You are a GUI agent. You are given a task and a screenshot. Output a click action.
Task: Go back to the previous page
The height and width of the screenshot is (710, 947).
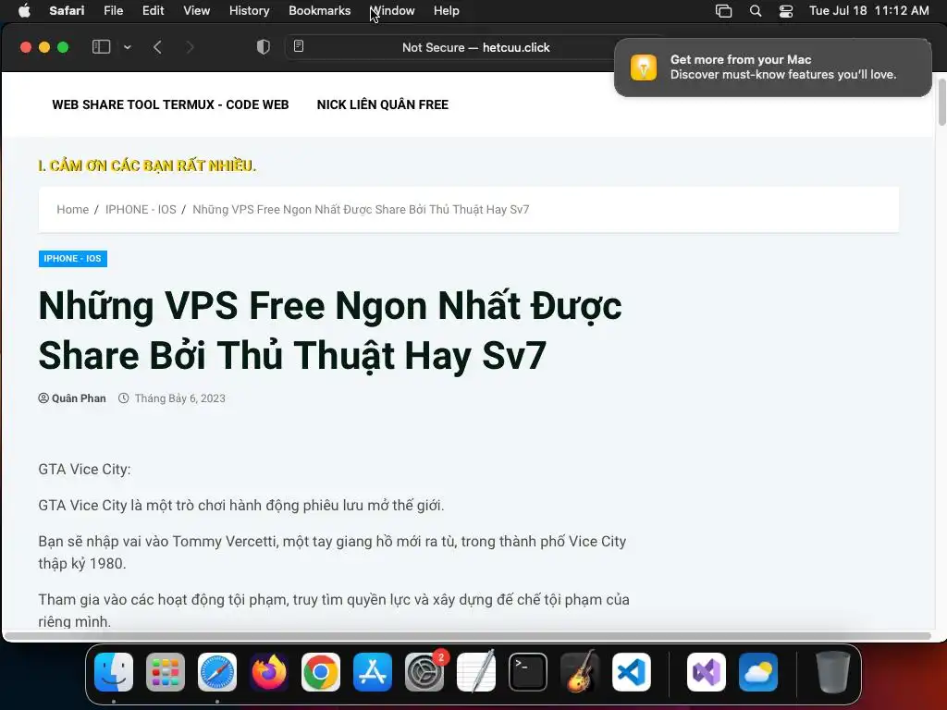[x=157, y=47]
